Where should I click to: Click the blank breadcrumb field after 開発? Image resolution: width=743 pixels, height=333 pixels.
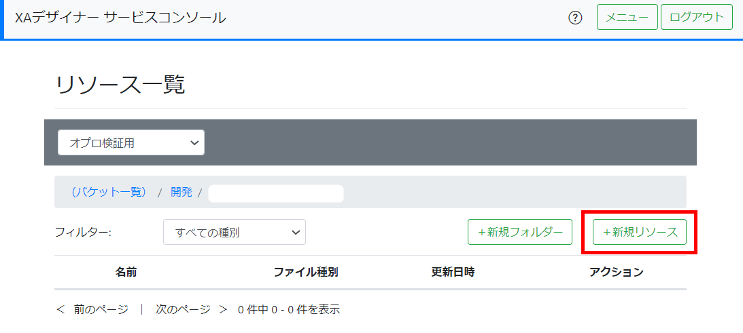point(275,193)
